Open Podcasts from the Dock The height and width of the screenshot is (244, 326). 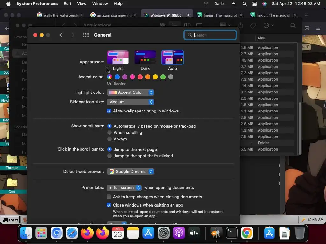pyautogui.click(x=179, y=233)
